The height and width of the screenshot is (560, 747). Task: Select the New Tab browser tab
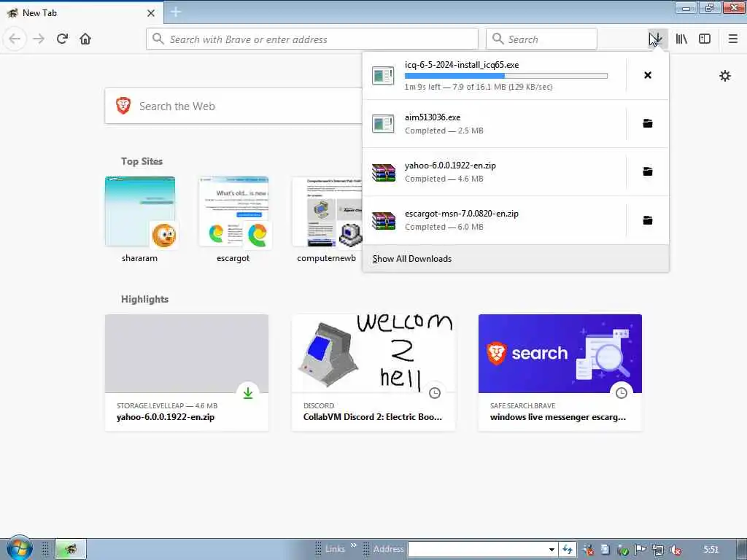pos(82,13)
